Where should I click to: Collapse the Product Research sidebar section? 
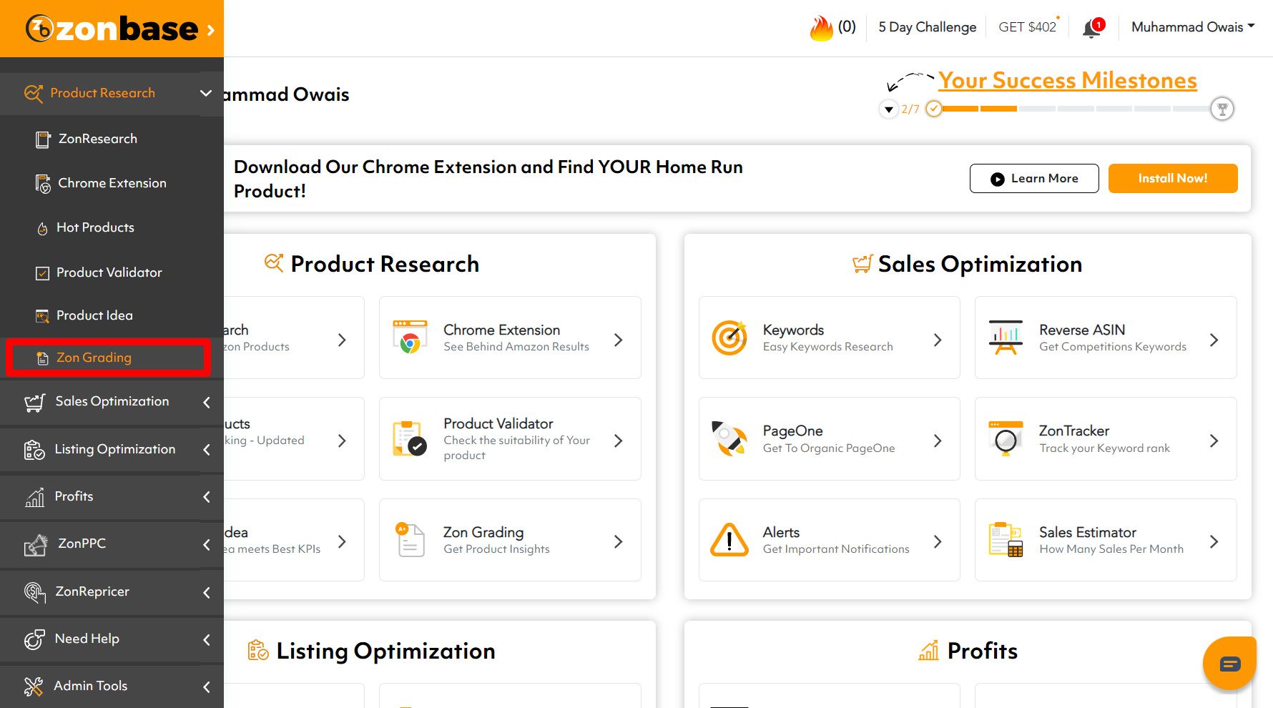pos(206,93)
